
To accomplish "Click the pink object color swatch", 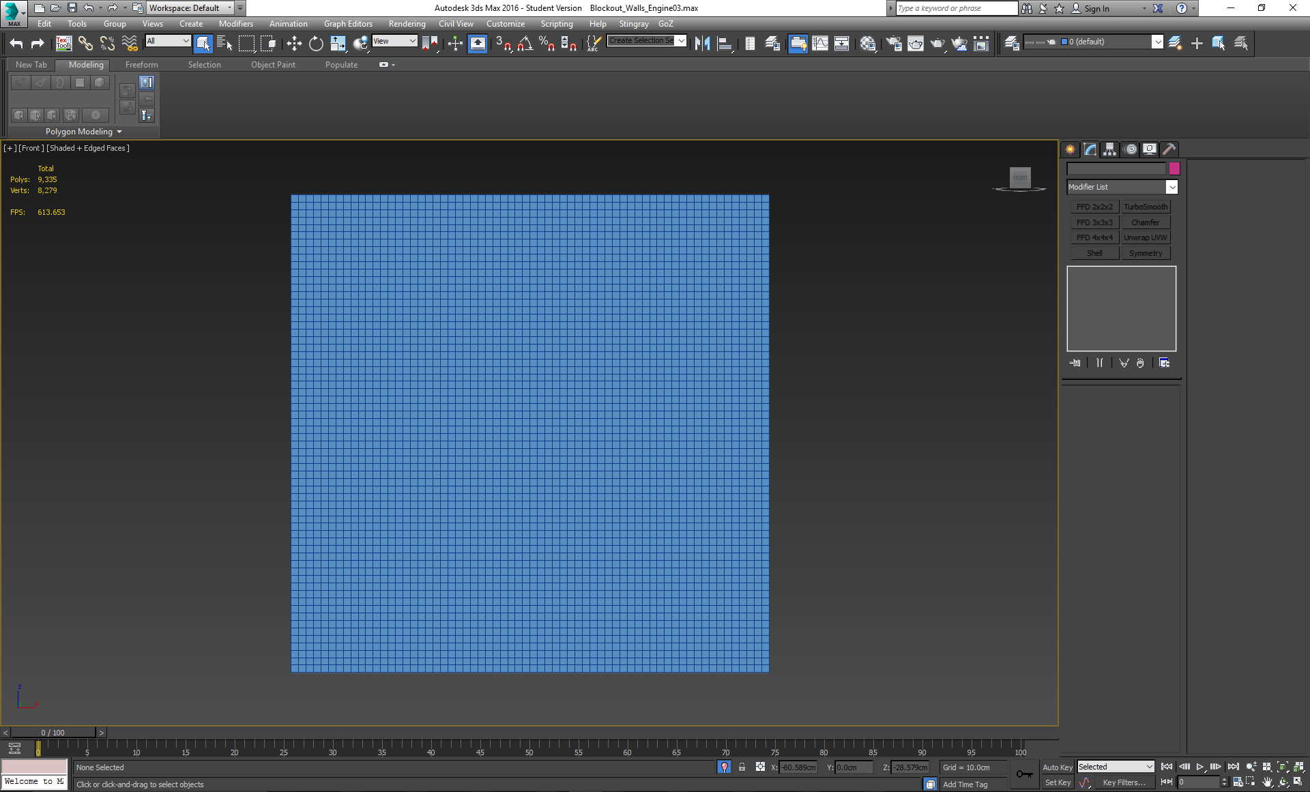I will (1174, 168).
